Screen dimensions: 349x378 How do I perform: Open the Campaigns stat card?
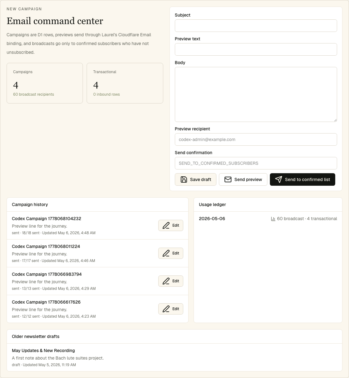[x=45, y=83]
